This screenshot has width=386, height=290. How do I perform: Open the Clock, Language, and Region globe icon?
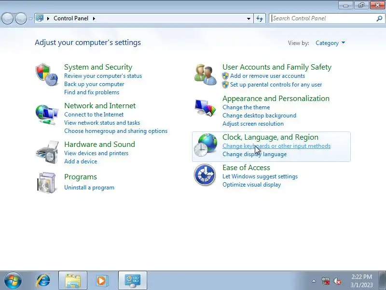tap(206, 145)
